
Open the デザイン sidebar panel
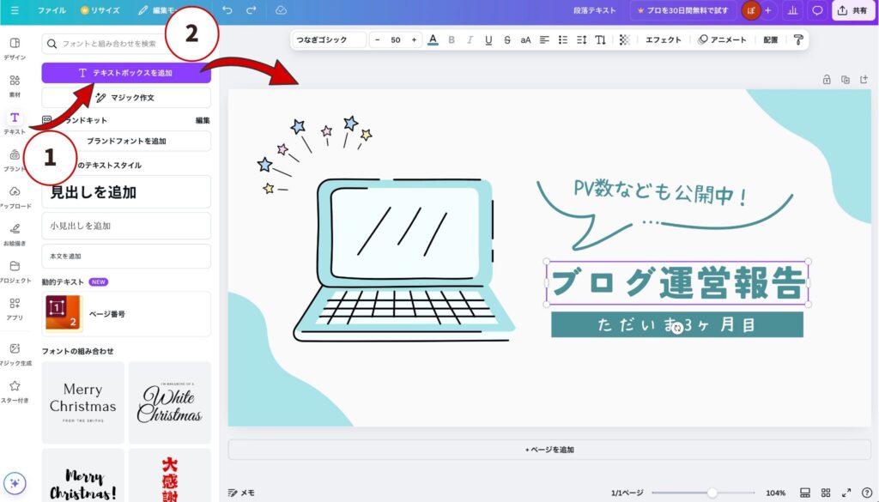[15, 48]
